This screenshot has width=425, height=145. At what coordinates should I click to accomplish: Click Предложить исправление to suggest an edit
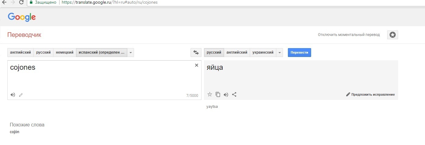coord(370,94)
